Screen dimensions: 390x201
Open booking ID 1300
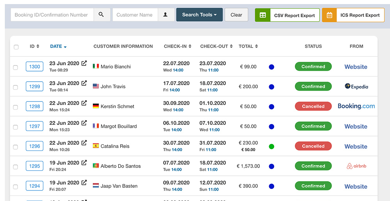pyautogui.click(x=35, y=66)
